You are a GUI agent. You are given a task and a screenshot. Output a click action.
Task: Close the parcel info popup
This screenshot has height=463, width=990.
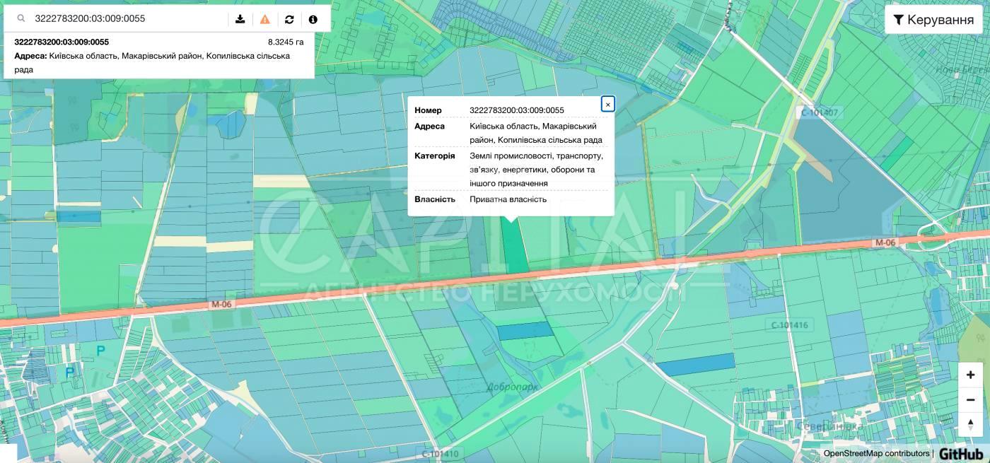607,105
